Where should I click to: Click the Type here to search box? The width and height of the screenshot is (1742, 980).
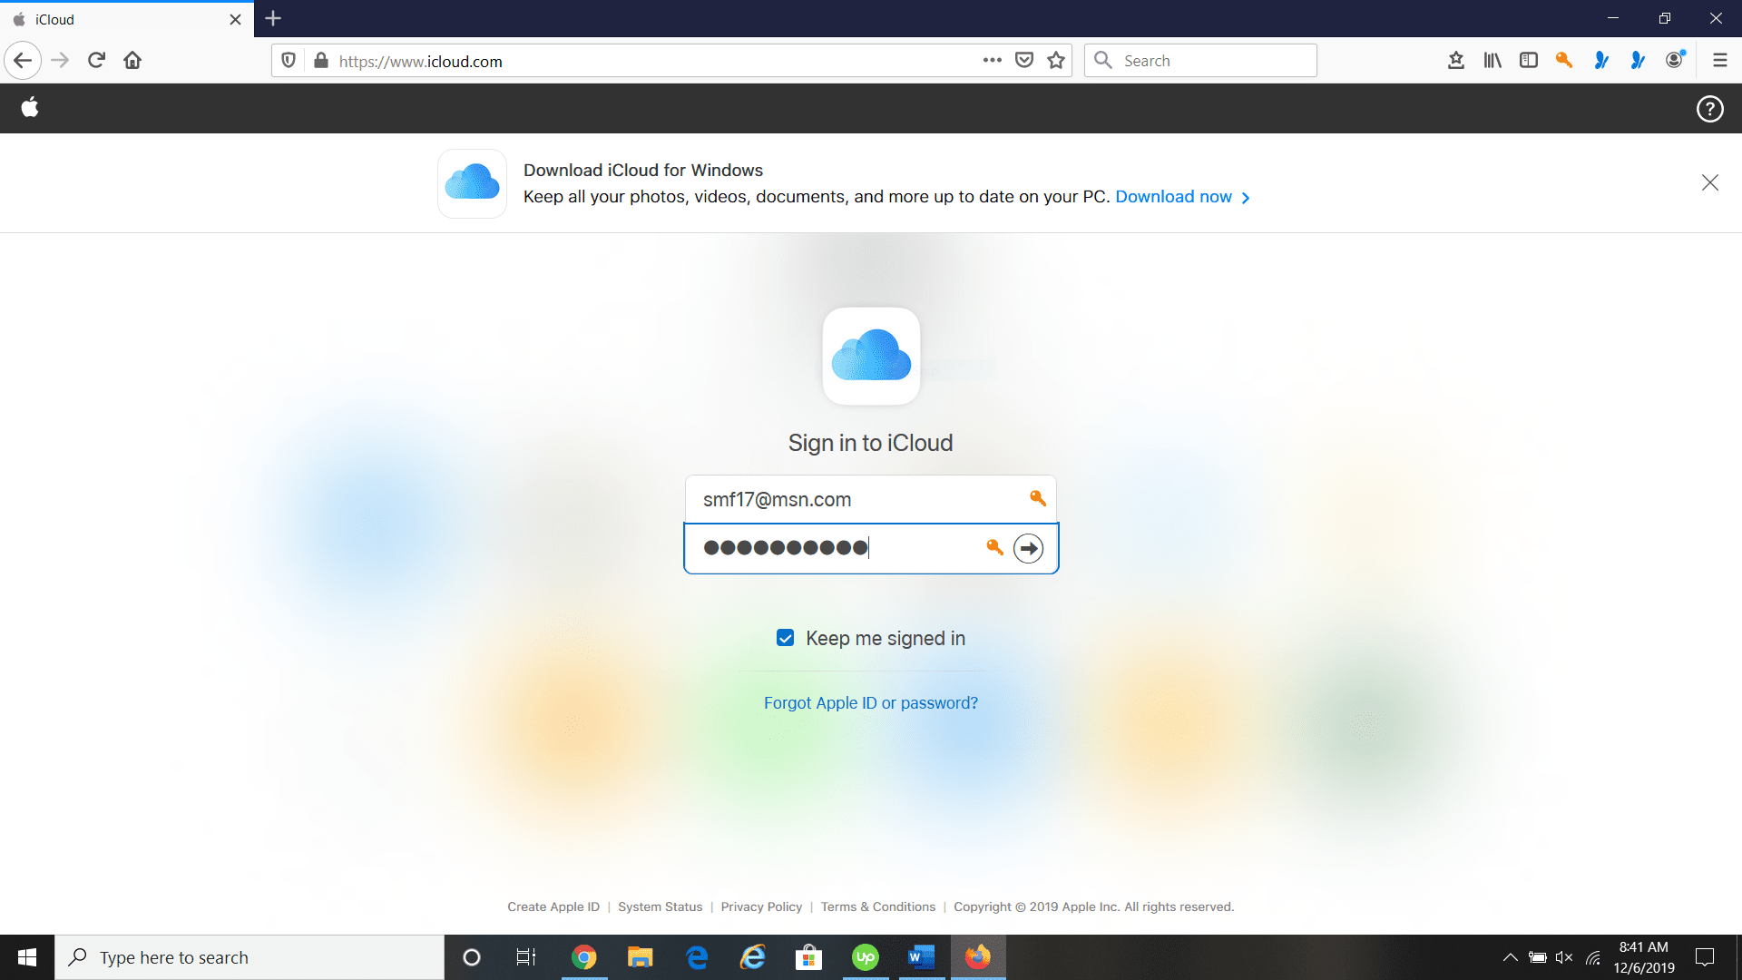coord(250,957)
